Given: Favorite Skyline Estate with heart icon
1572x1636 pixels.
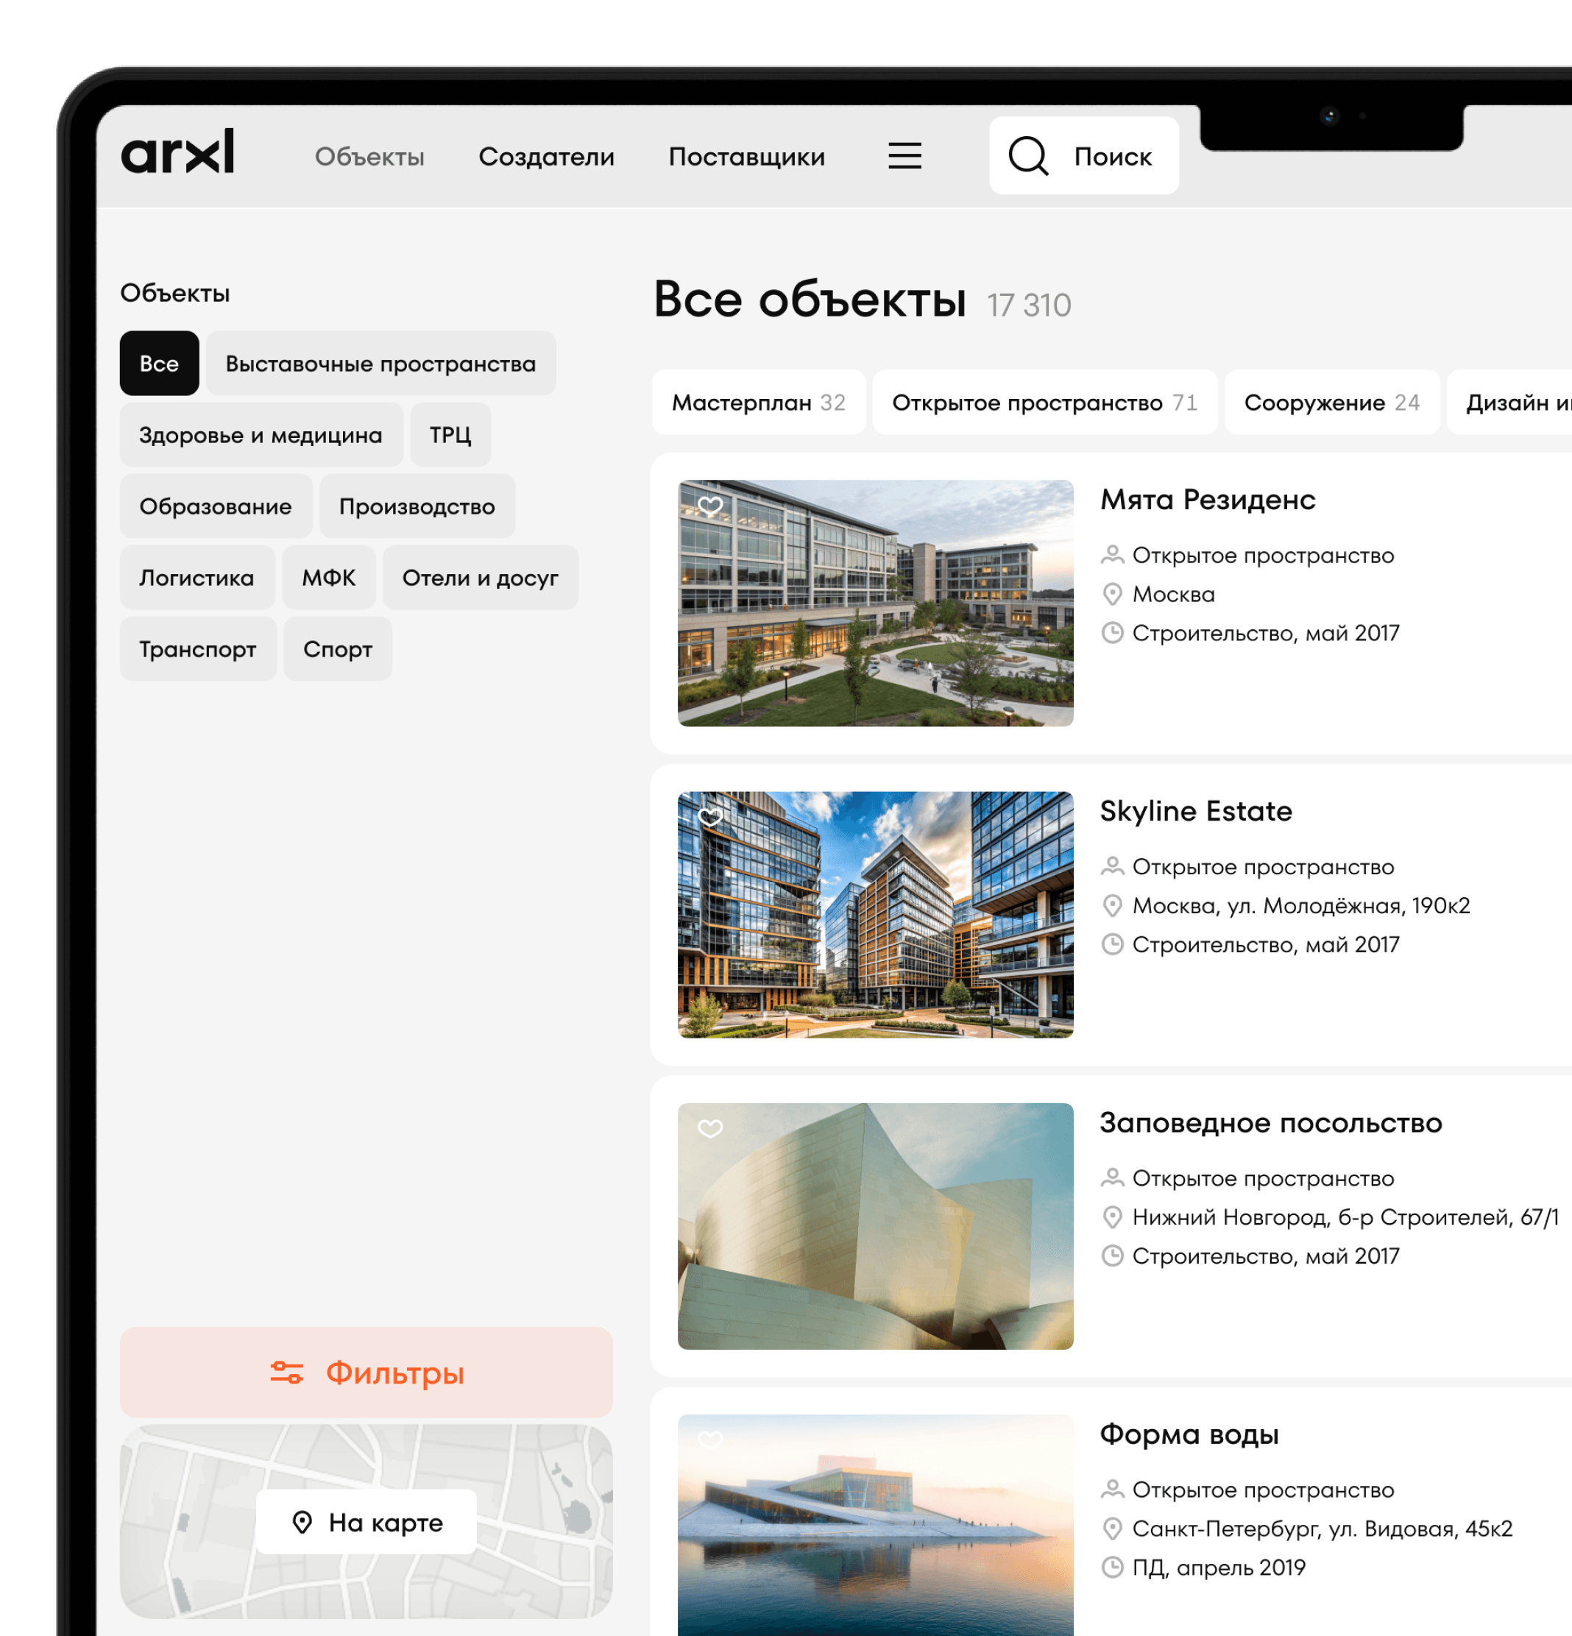Looking at the screenshot, I should tap(710, 817).
